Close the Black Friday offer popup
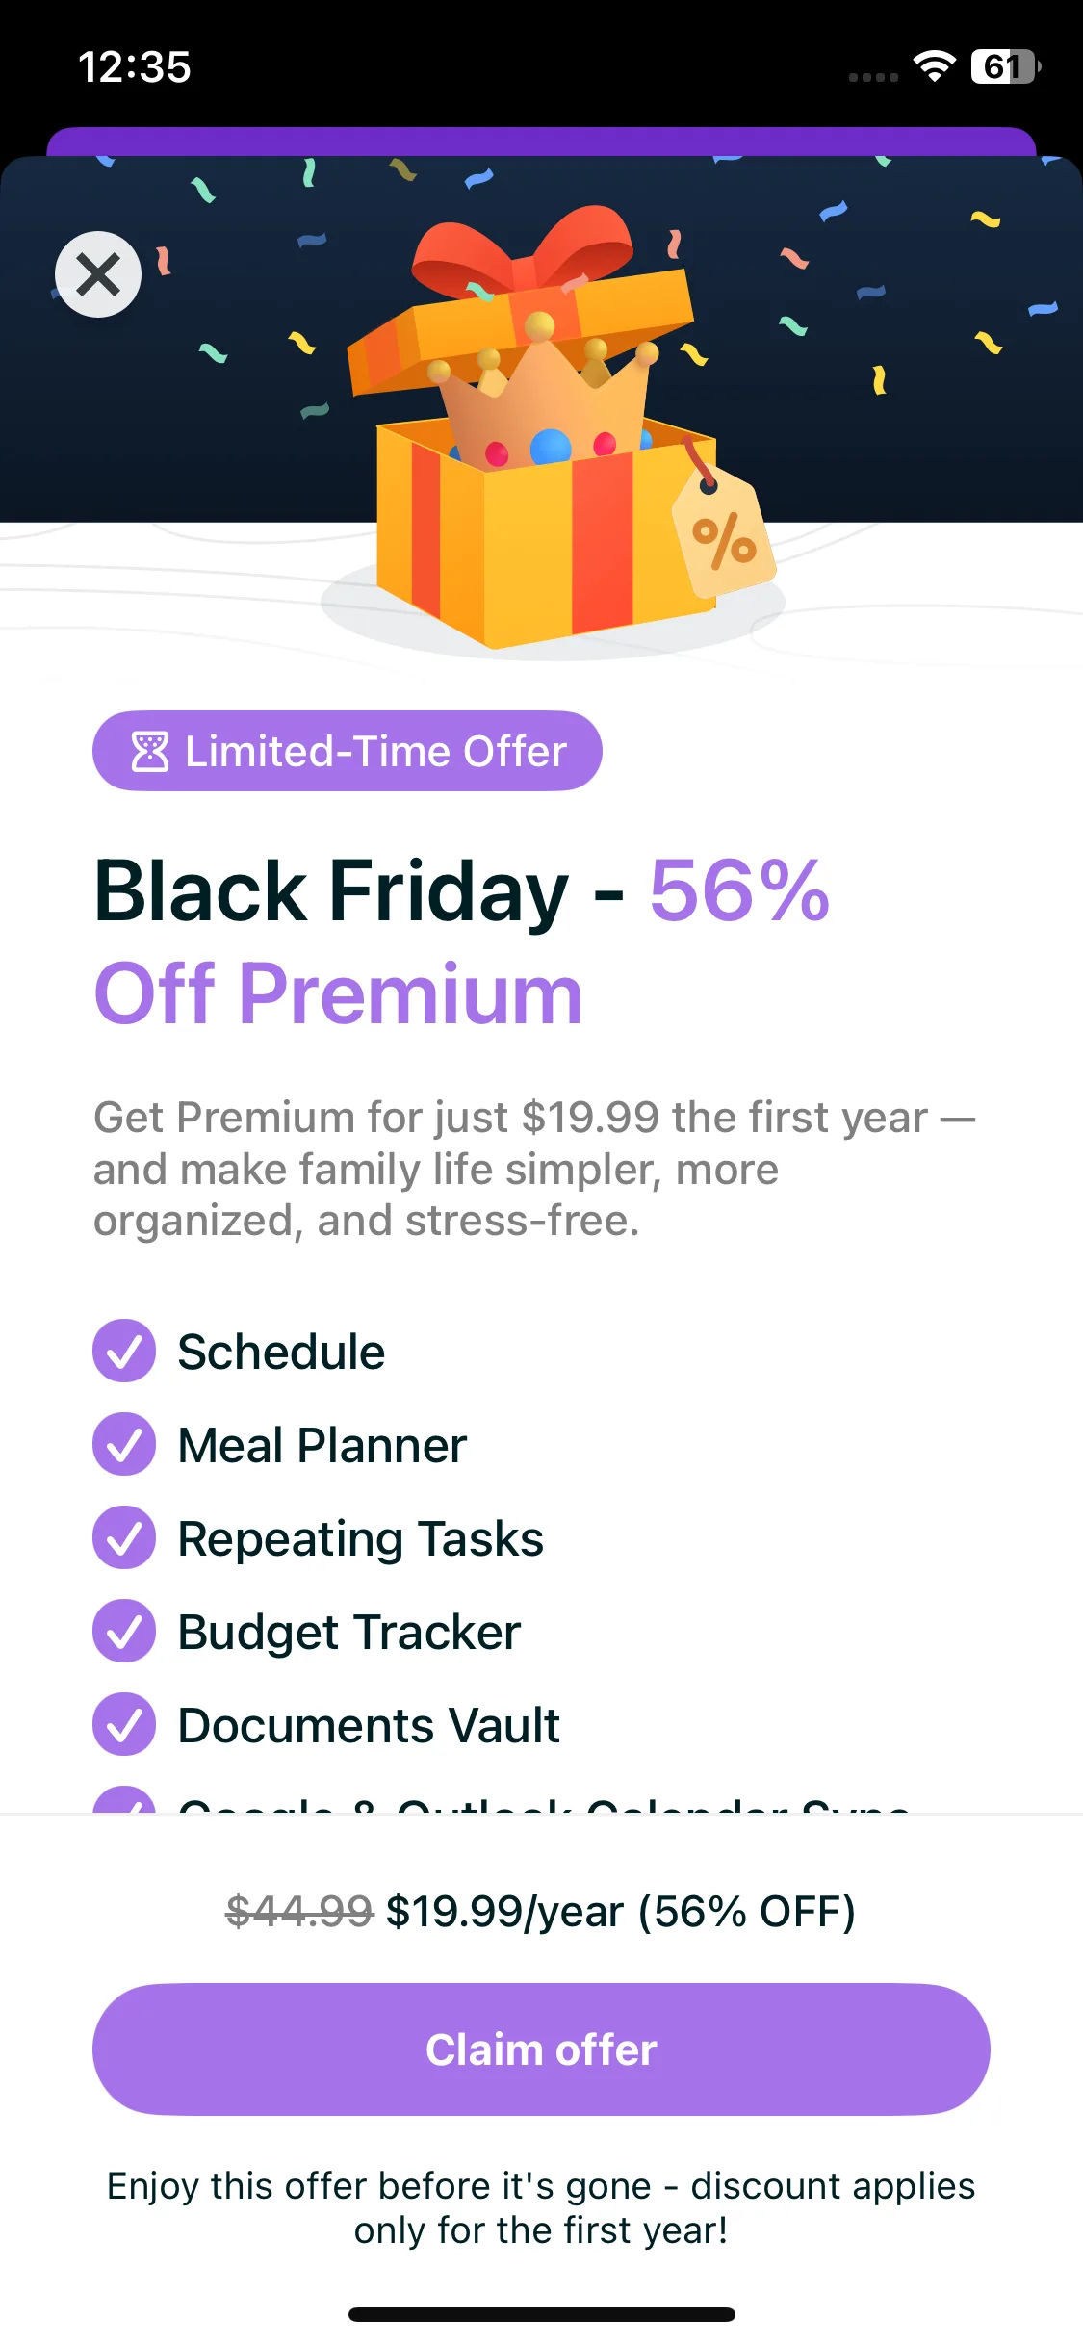The image size is (1083, 2345). pos(98,274)
